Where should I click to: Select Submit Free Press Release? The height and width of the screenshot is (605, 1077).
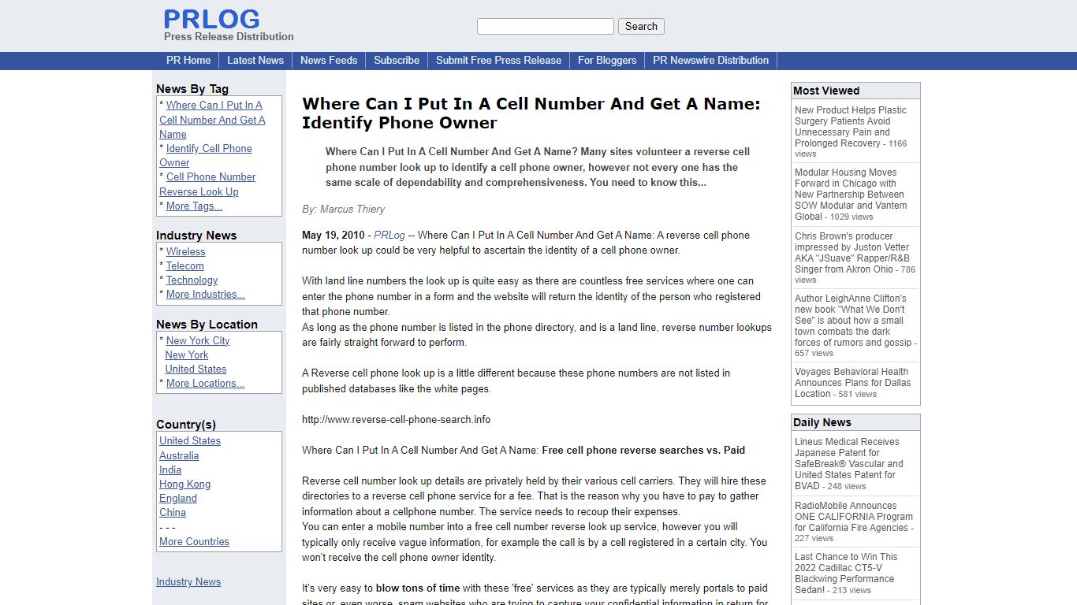pos(498,60)
